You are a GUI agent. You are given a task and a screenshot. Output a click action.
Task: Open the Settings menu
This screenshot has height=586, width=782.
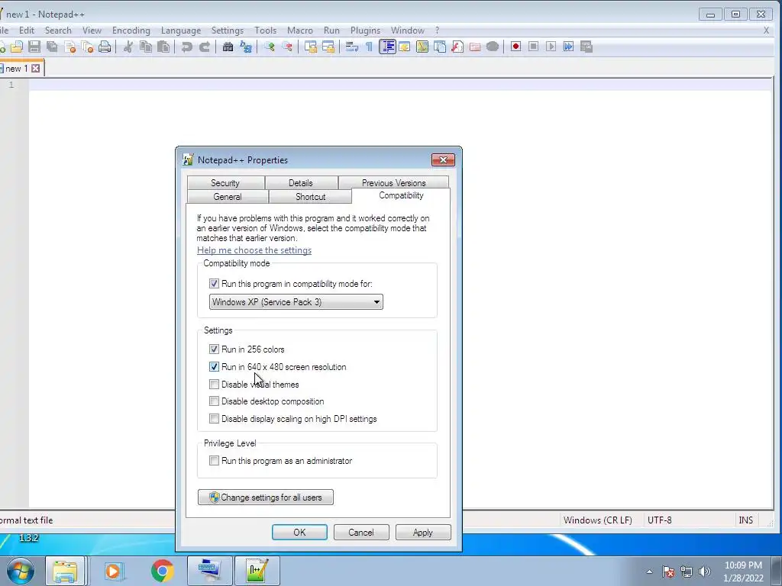[228, 31]
